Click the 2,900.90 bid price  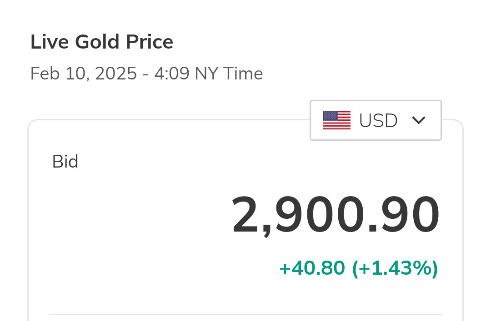[336, 215]
